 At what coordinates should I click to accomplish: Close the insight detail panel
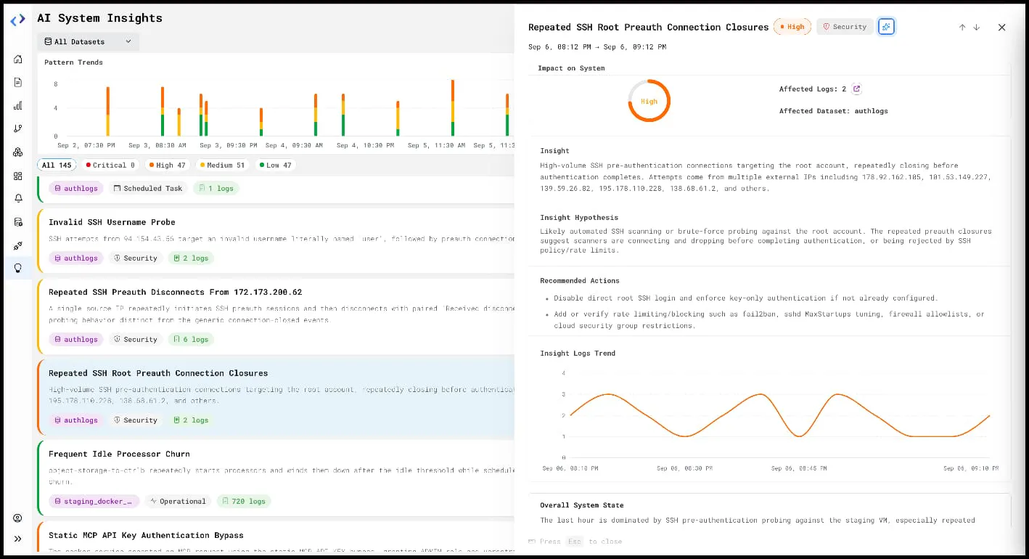(1001, 28)
